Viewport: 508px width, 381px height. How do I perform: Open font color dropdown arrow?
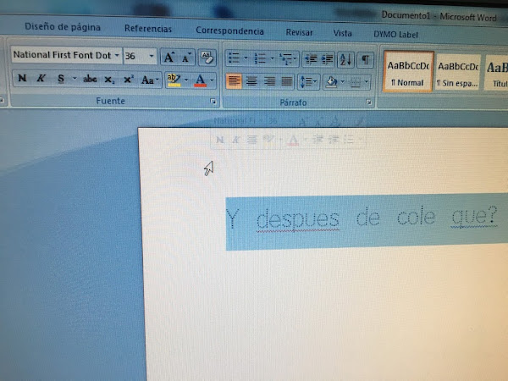click(x=212, y=80)
